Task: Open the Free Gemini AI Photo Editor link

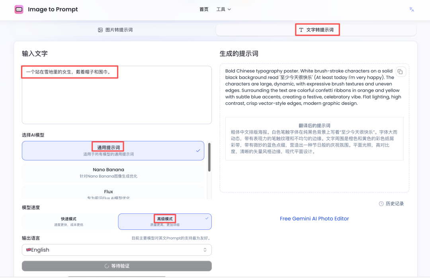Action: (314, 219)
